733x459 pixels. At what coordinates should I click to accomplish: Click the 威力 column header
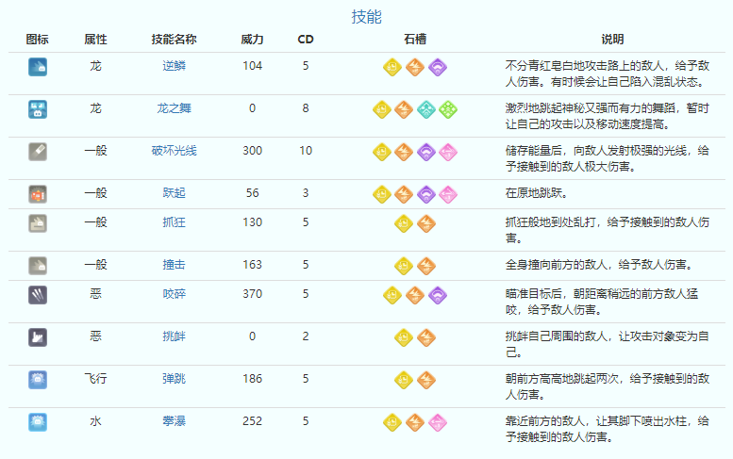pyautogui.click(x=253, y=40)
